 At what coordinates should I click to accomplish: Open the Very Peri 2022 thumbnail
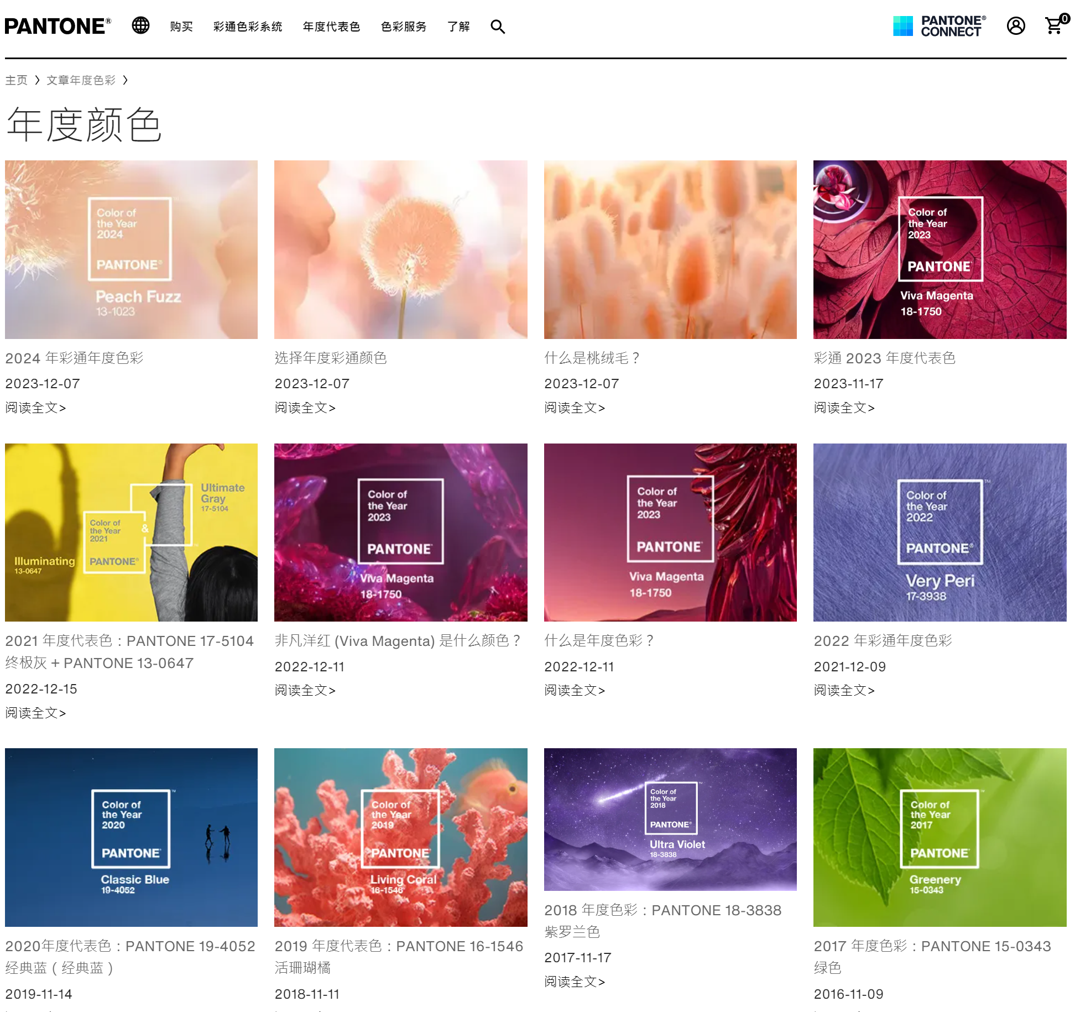click(x=940, y=533)
